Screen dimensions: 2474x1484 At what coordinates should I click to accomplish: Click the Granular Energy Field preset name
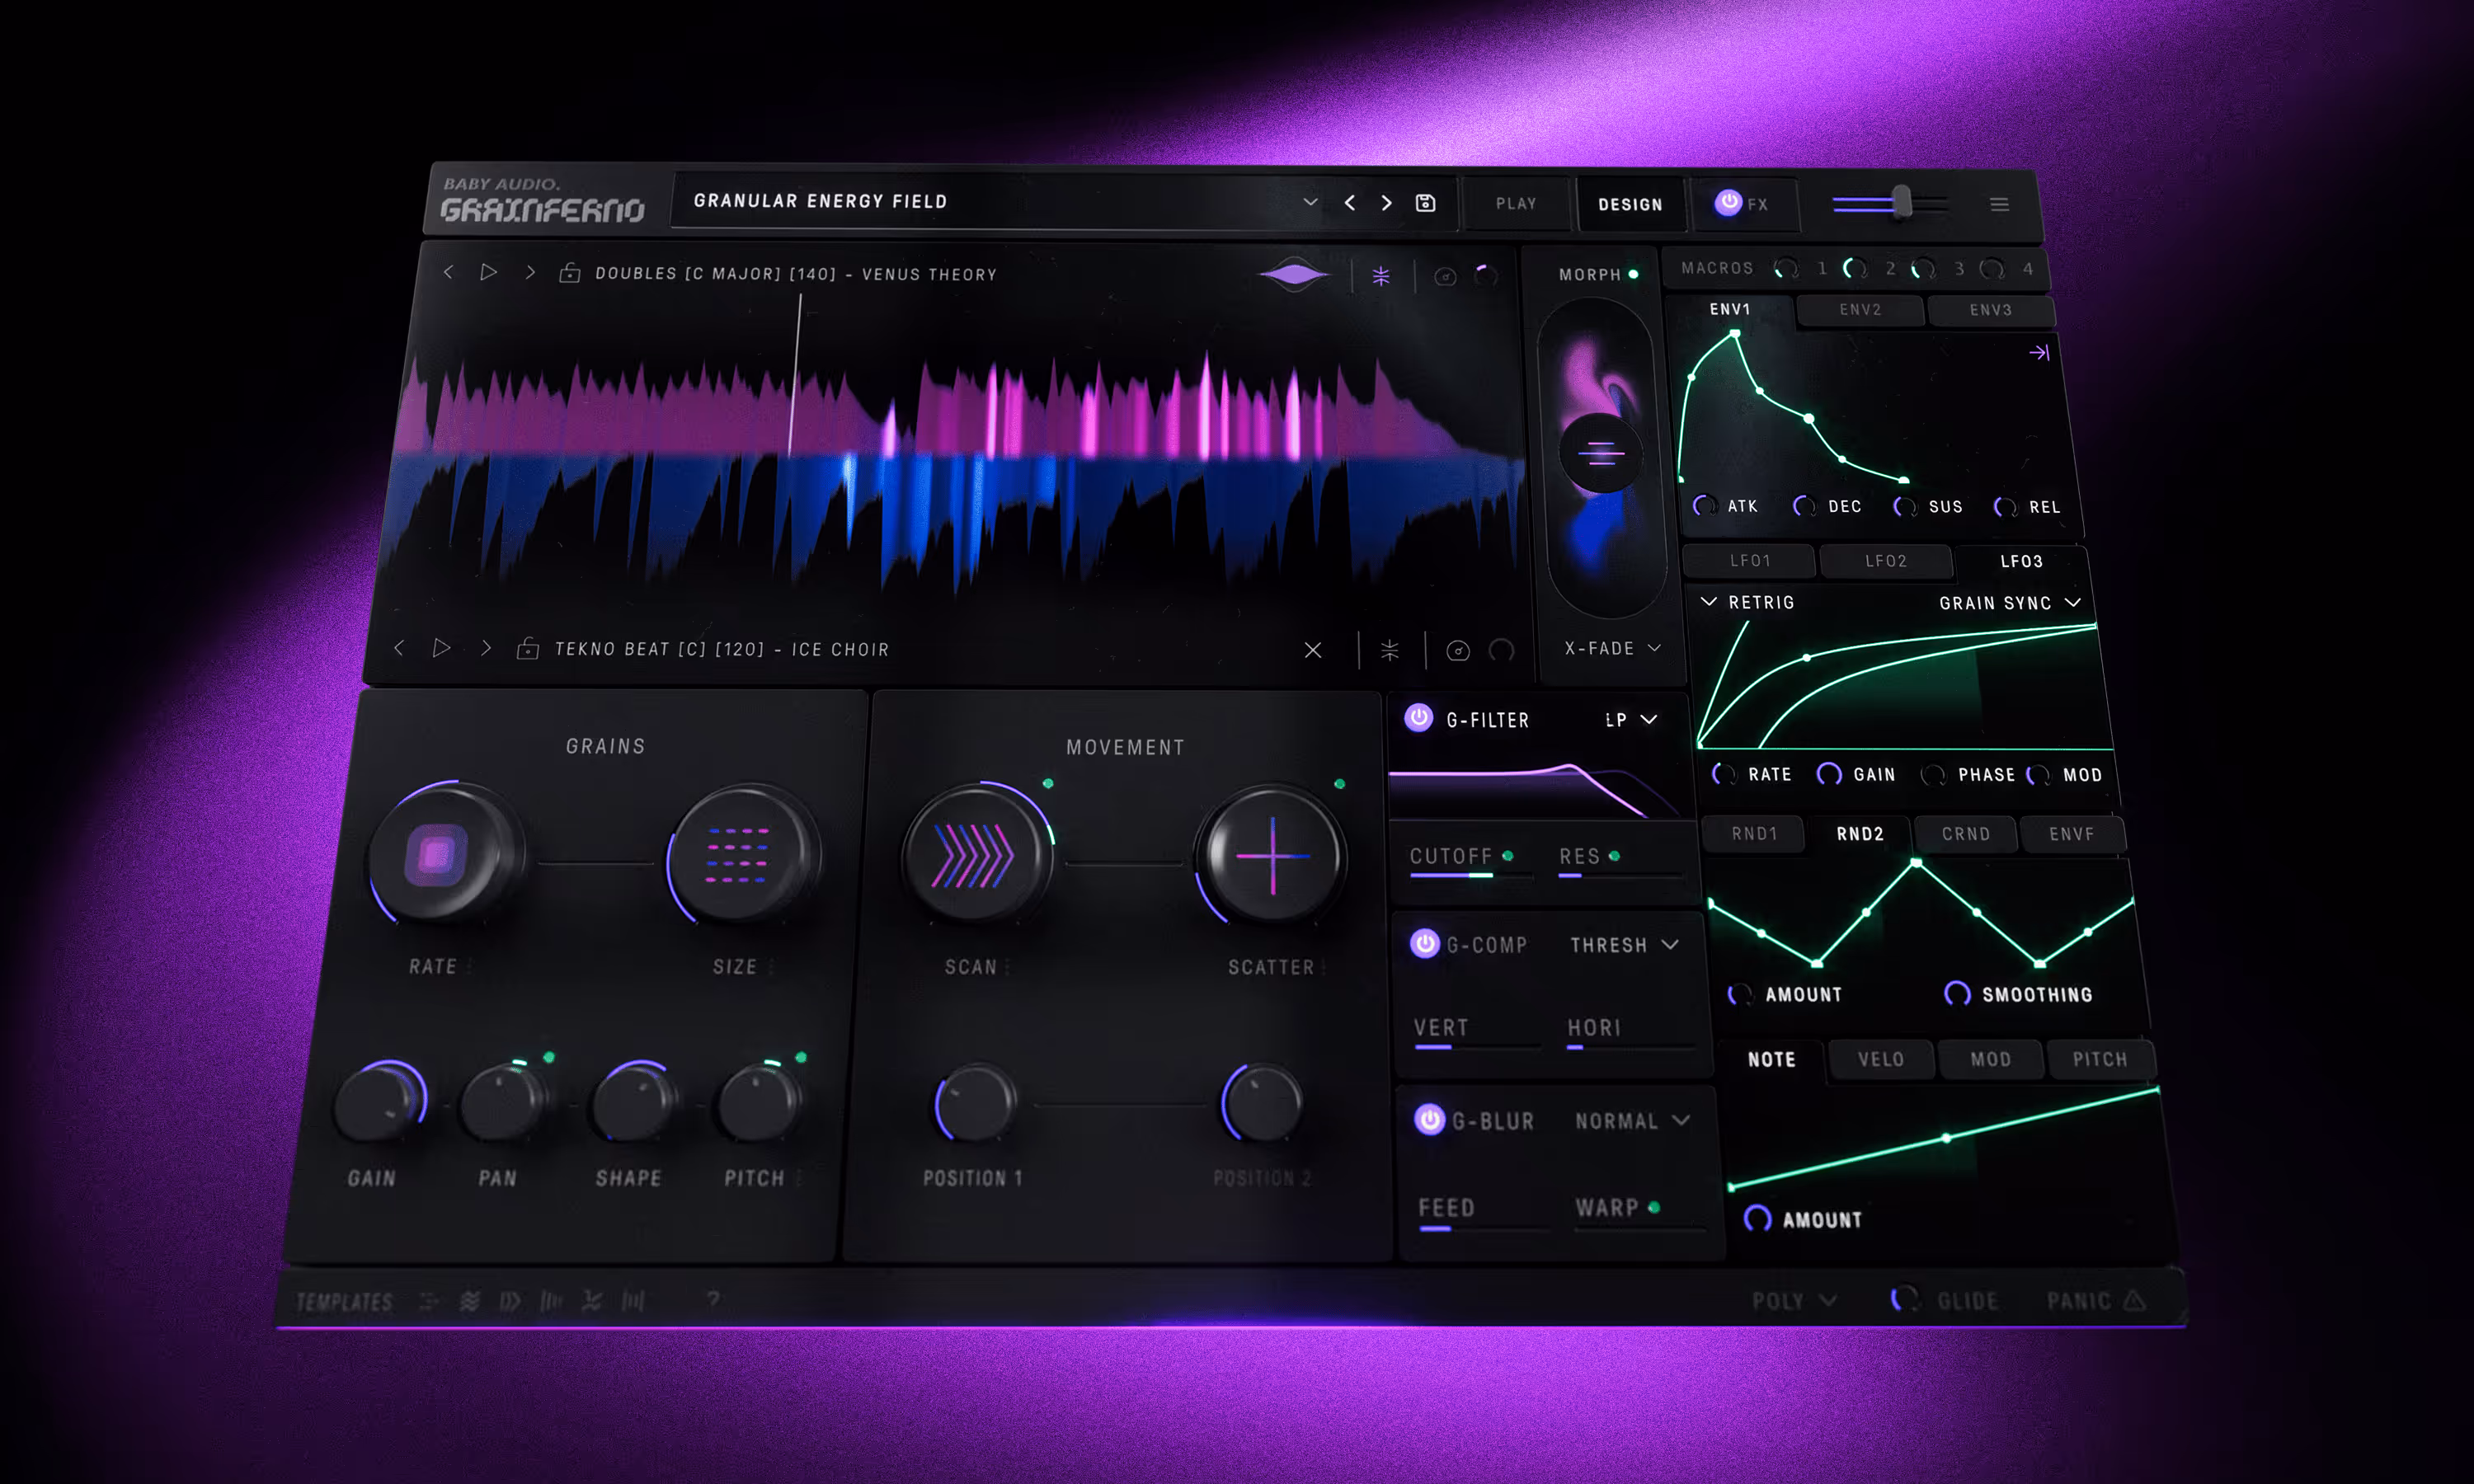(x=820, y=201)
